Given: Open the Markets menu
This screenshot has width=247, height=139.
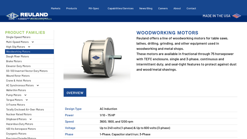Looking at the screenshot, I should (56, 8).
